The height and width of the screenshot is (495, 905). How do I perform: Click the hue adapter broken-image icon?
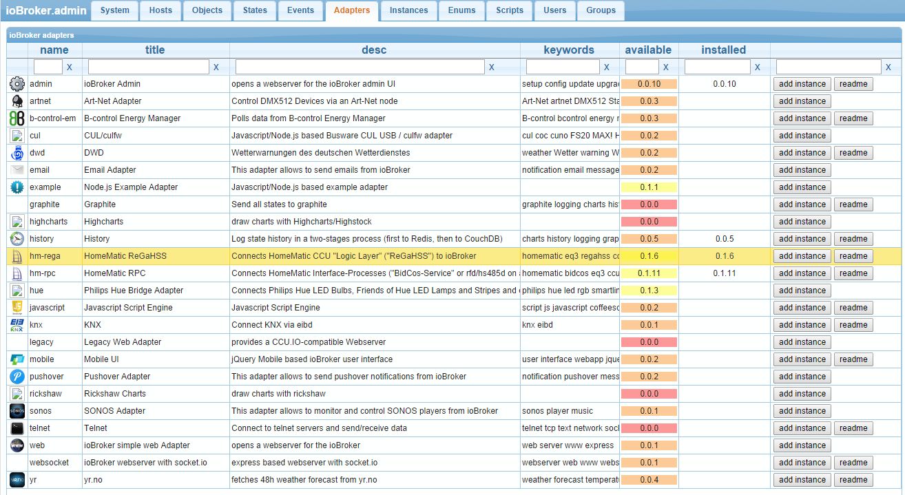click(x=17, y=291)
